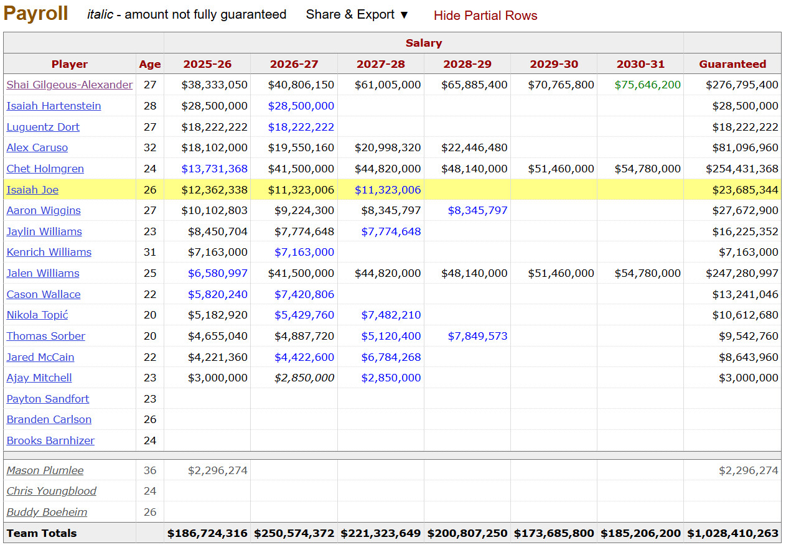Viewport: 786px width, 545px height.
Task: Sort by Guaranteed column header
Action: (732, 64)
